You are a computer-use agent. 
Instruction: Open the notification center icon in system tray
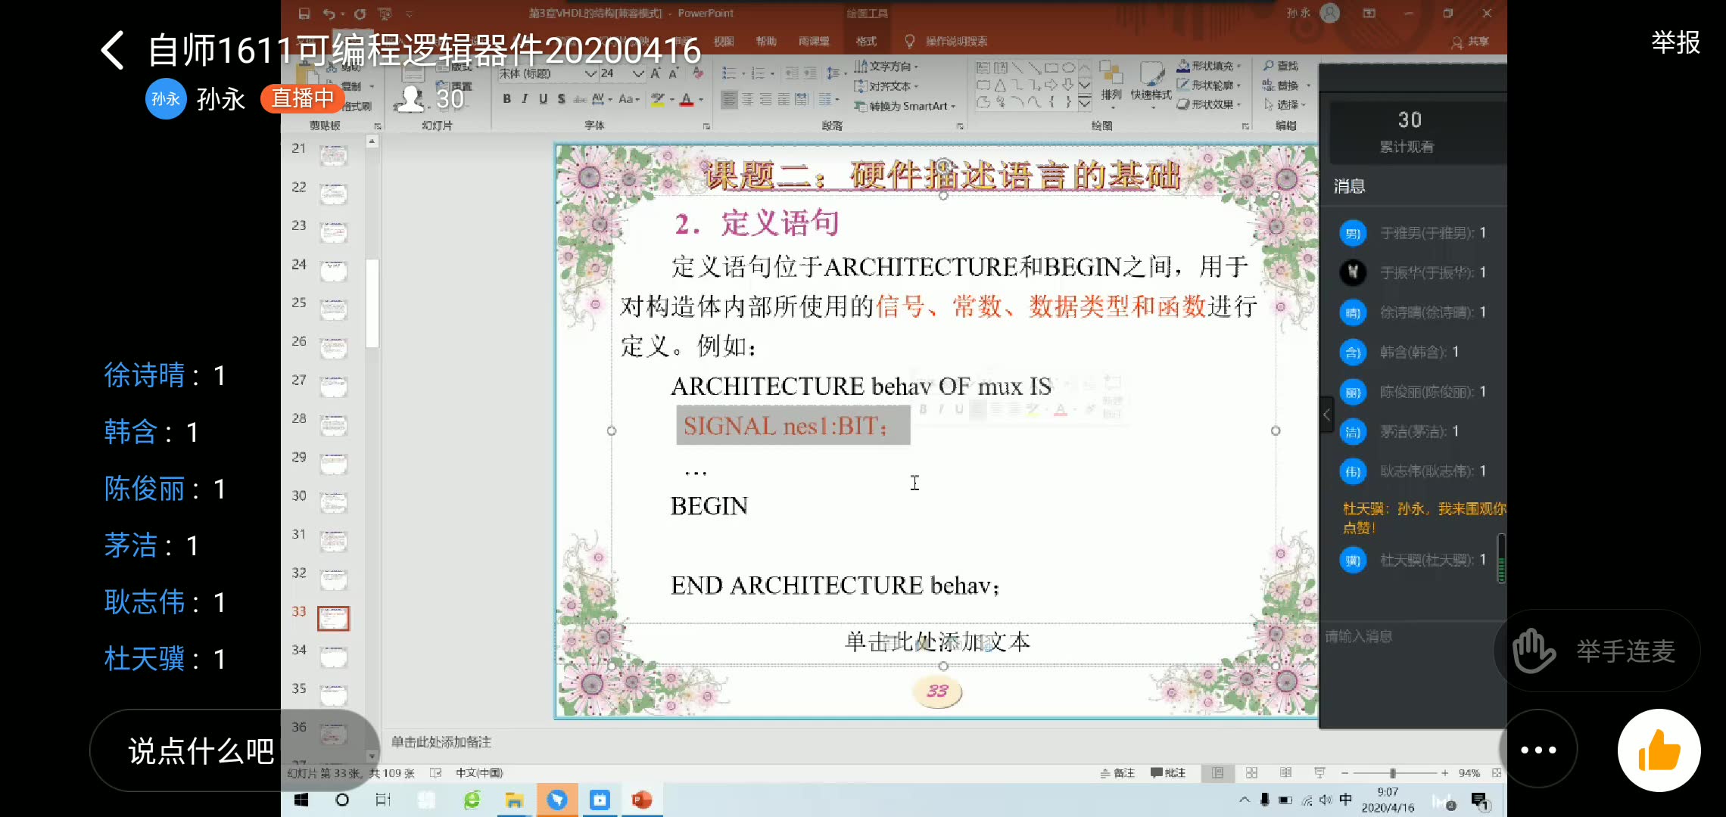tap(1479, 800)
